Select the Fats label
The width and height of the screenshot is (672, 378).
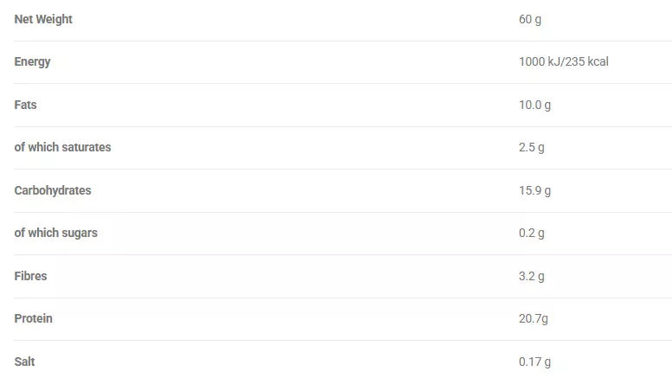coord(26,105)
